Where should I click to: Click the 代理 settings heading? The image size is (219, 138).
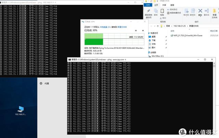pyautogui.click(x=47, y=83)
